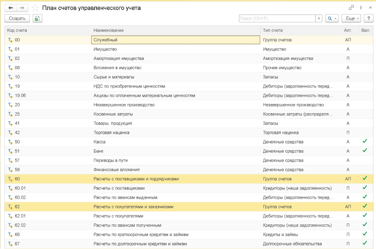Click the Наименование column header
Screen dimensions: 376x249
108,30
